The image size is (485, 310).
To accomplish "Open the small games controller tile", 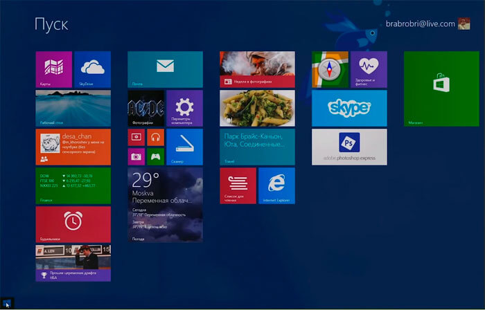I will coord(156,157).
